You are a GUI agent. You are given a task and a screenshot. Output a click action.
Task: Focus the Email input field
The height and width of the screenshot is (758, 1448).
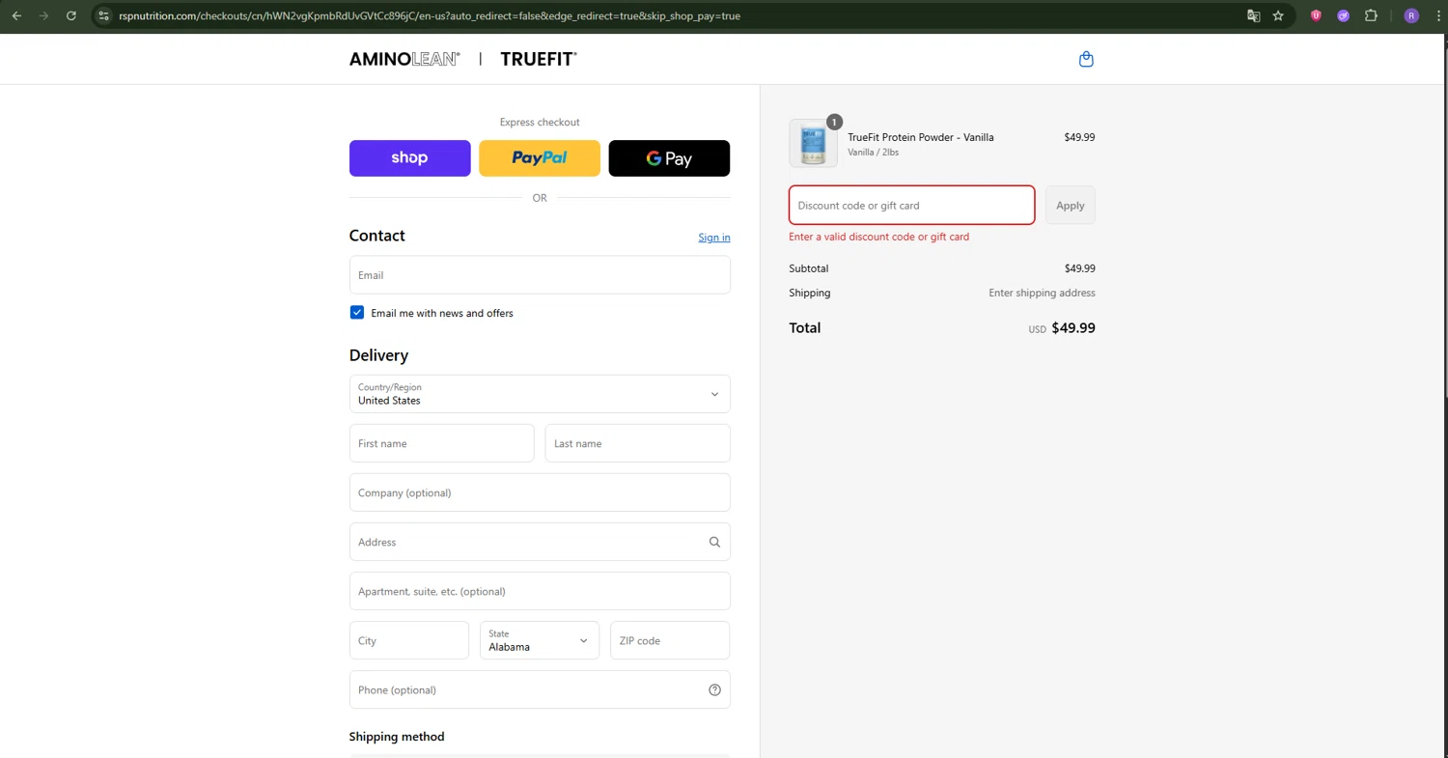point(540,274)
